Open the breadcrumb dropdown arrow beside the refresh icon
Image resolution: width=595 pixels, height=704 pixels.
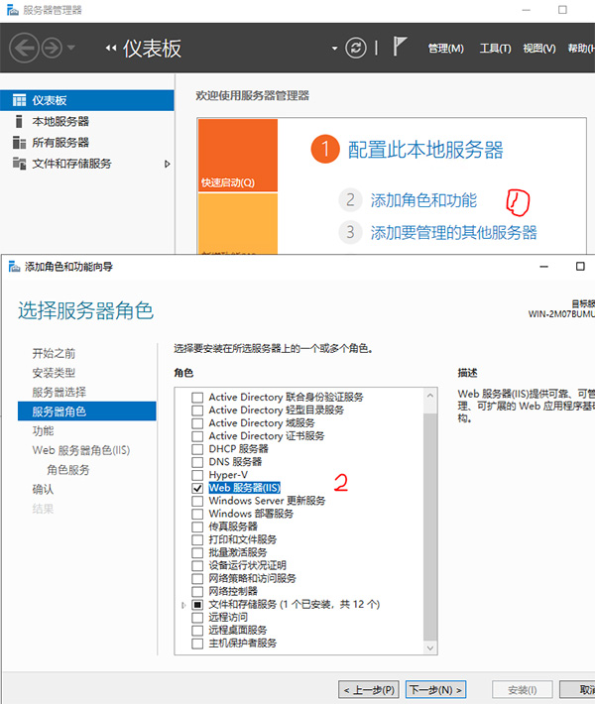334,49
